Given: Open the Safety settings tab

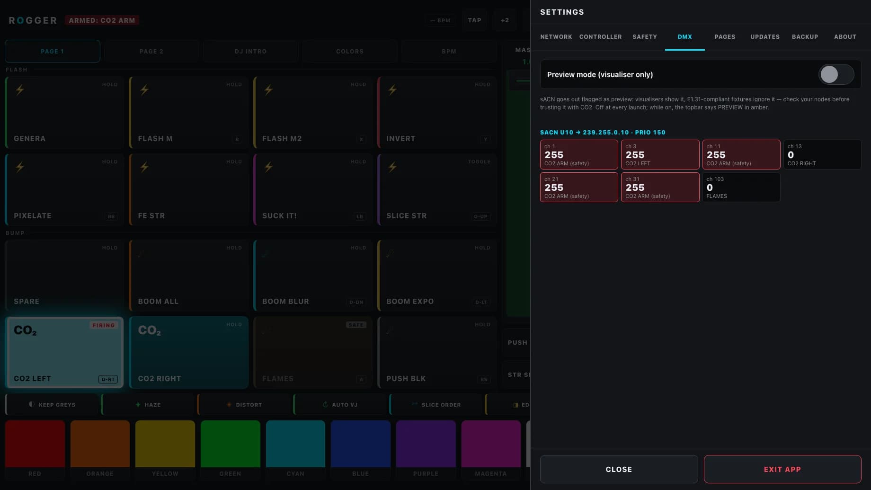Looking at the screenshot, I should click(645, 37).
